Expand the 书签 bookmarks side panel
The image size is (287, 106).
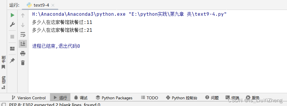point(3,62)
